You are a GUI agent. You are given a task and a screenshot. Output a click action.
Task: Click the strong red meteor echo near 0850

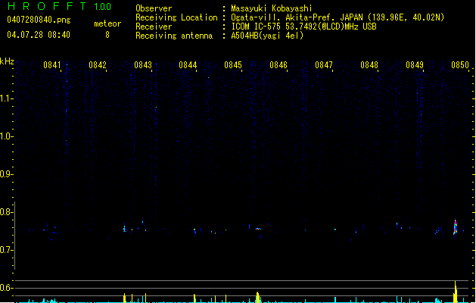click(x=455, y=227)
